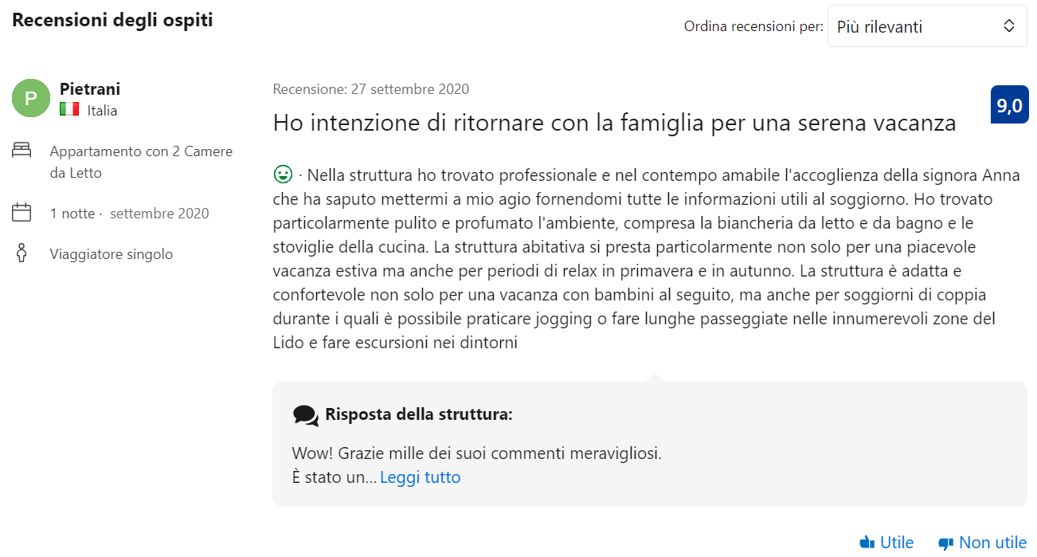Click Appartamento con 2 Camere da Letto text
Screen dimensions: 1037x557
[141, 162]
